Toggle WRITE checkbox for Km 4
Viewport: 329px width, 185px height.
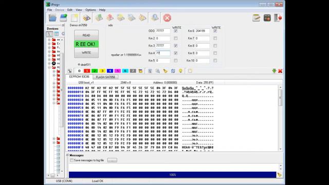click(x=176, y=53)
